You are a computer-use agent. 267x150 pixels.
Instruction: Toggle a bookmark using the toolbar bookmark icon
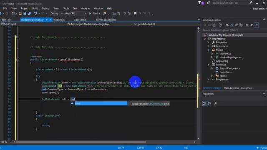click(135, 13)
